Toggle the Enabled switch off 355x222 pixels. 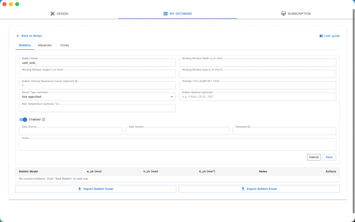23,120
